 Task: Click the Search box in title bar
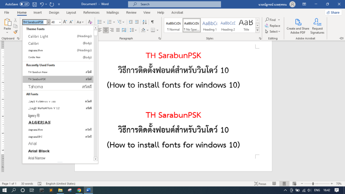coord(175,4)
